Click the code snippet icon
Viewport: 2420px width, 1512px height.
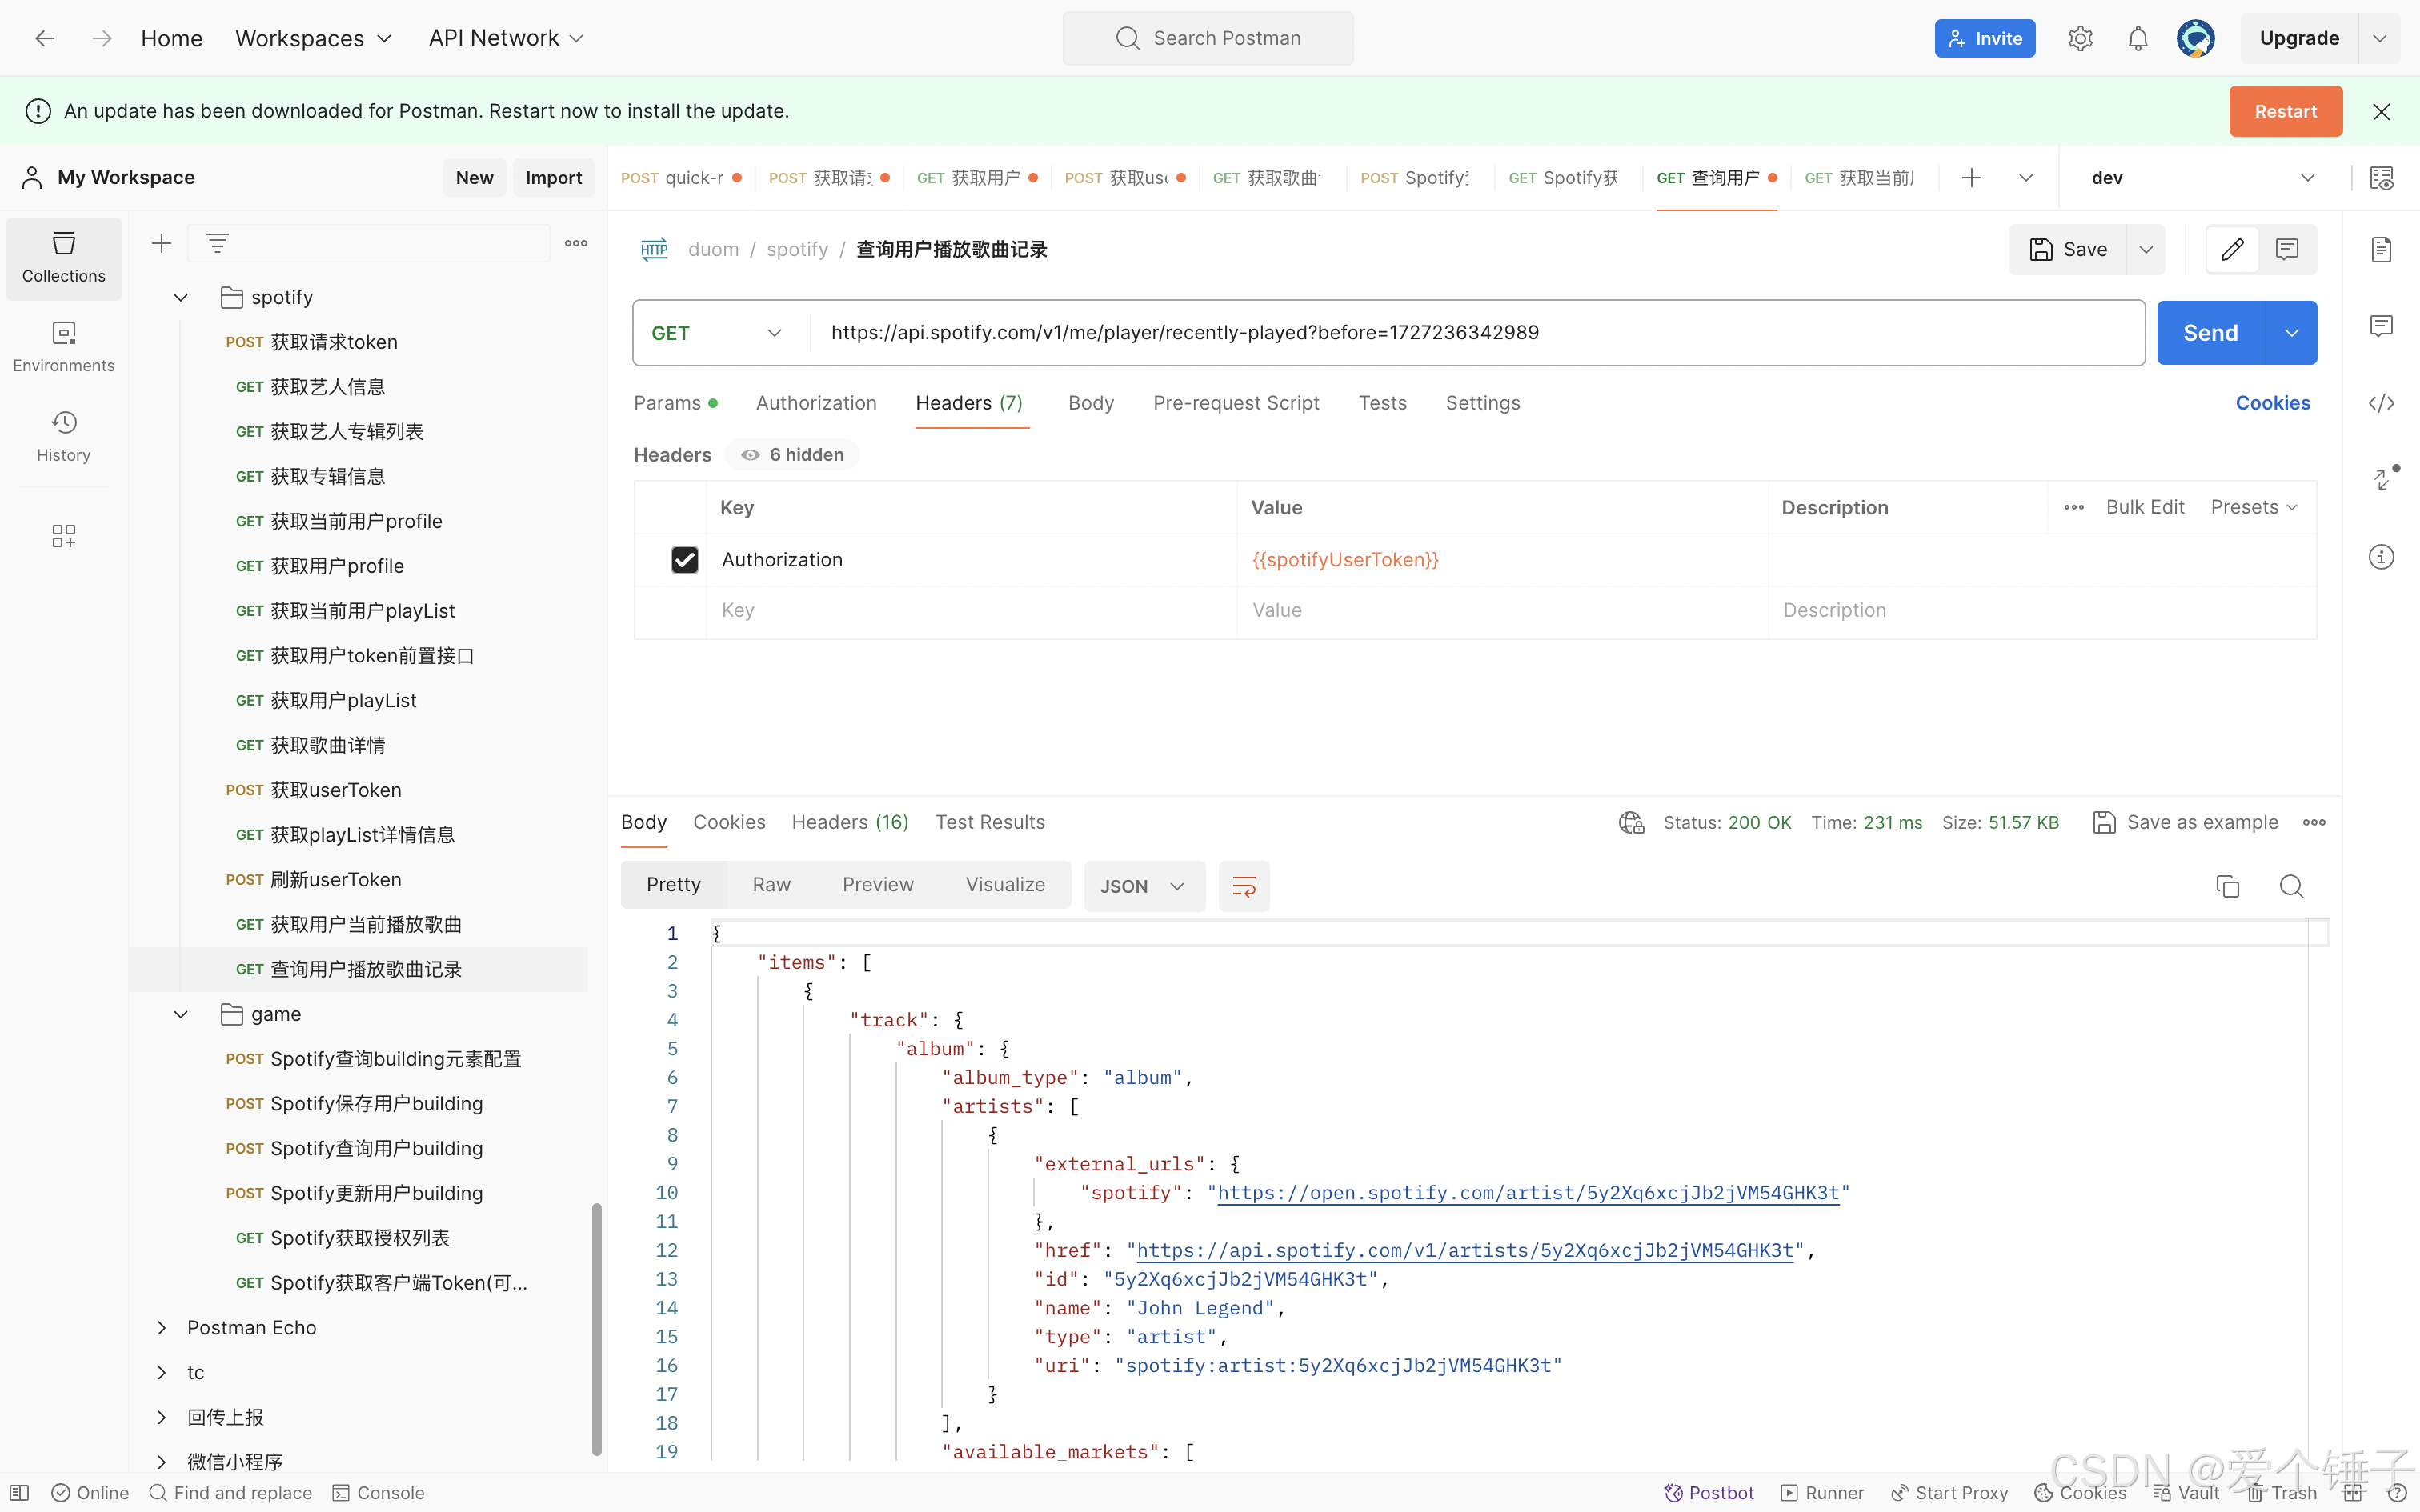2381,403
